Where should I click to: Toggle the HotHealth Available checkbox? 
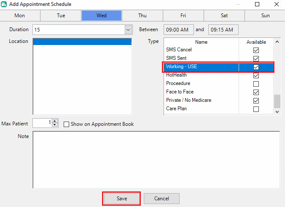pos(256,75)
